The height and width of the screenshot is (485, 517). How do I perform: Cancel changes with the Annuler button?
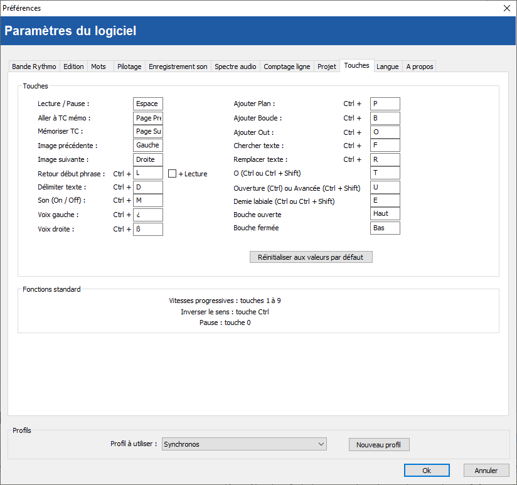pyautogui.click(x=486, y=471)
